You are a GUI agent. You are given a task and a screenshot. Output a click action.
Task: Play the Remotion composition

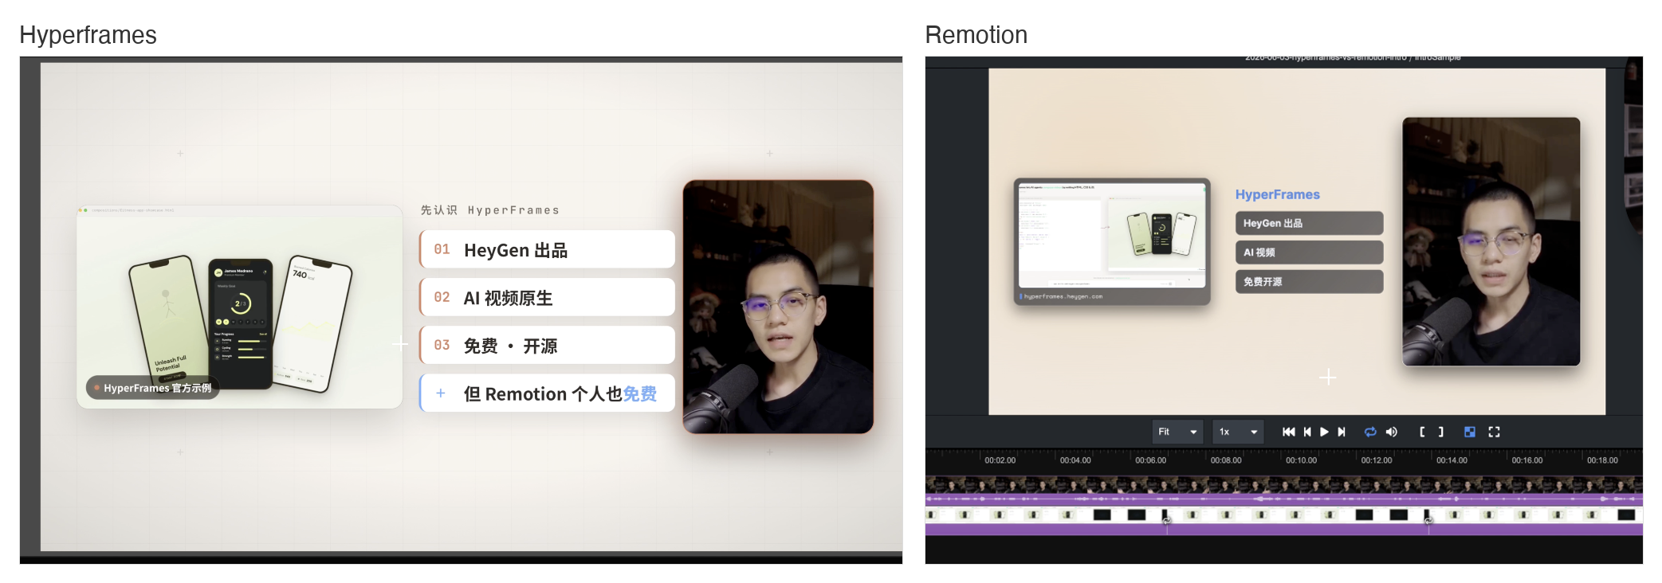coord(1324,432)
